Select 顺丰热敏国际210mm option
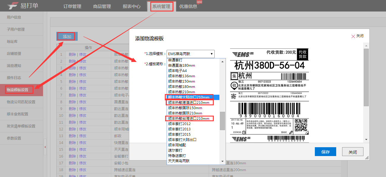The width and height of the screenshot is (386, 177). (193, 113)
